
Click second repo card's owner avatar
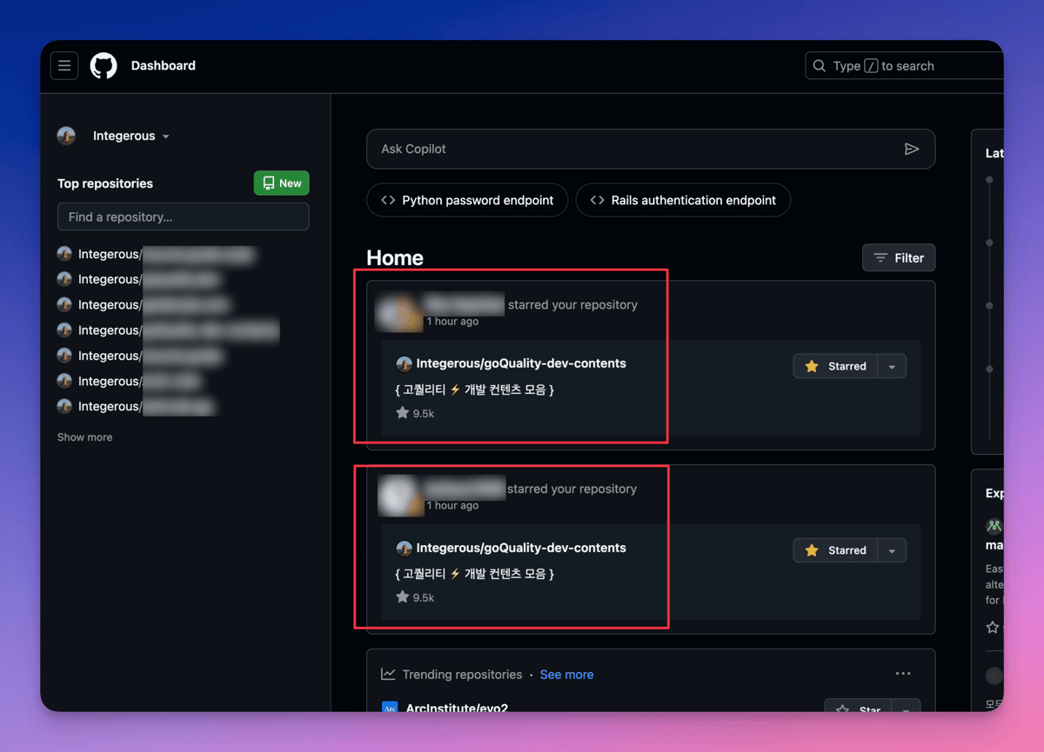(404, 549)
